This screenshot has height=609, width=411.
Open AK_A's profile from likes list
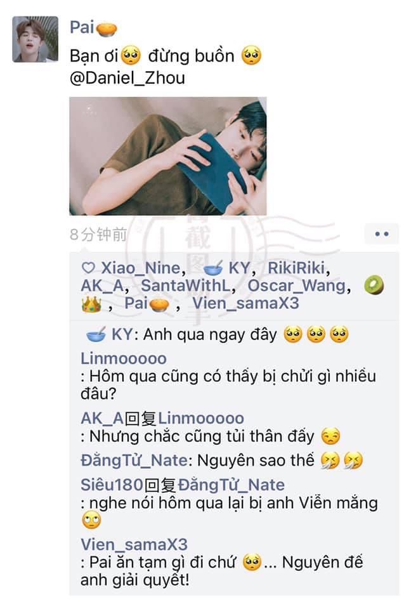[x=102, y=286]
